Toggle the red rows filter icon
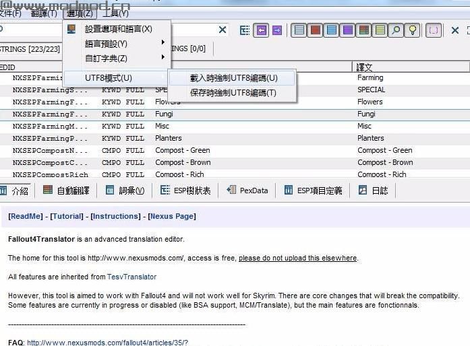This screenshot has width=470, height=346. (315, 30)
